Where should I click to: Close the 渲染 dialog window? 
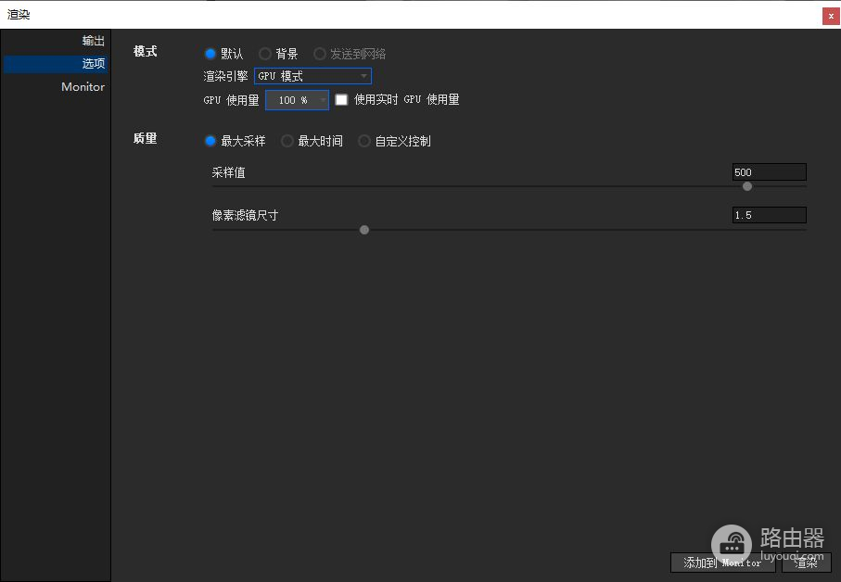coord(831,16)
